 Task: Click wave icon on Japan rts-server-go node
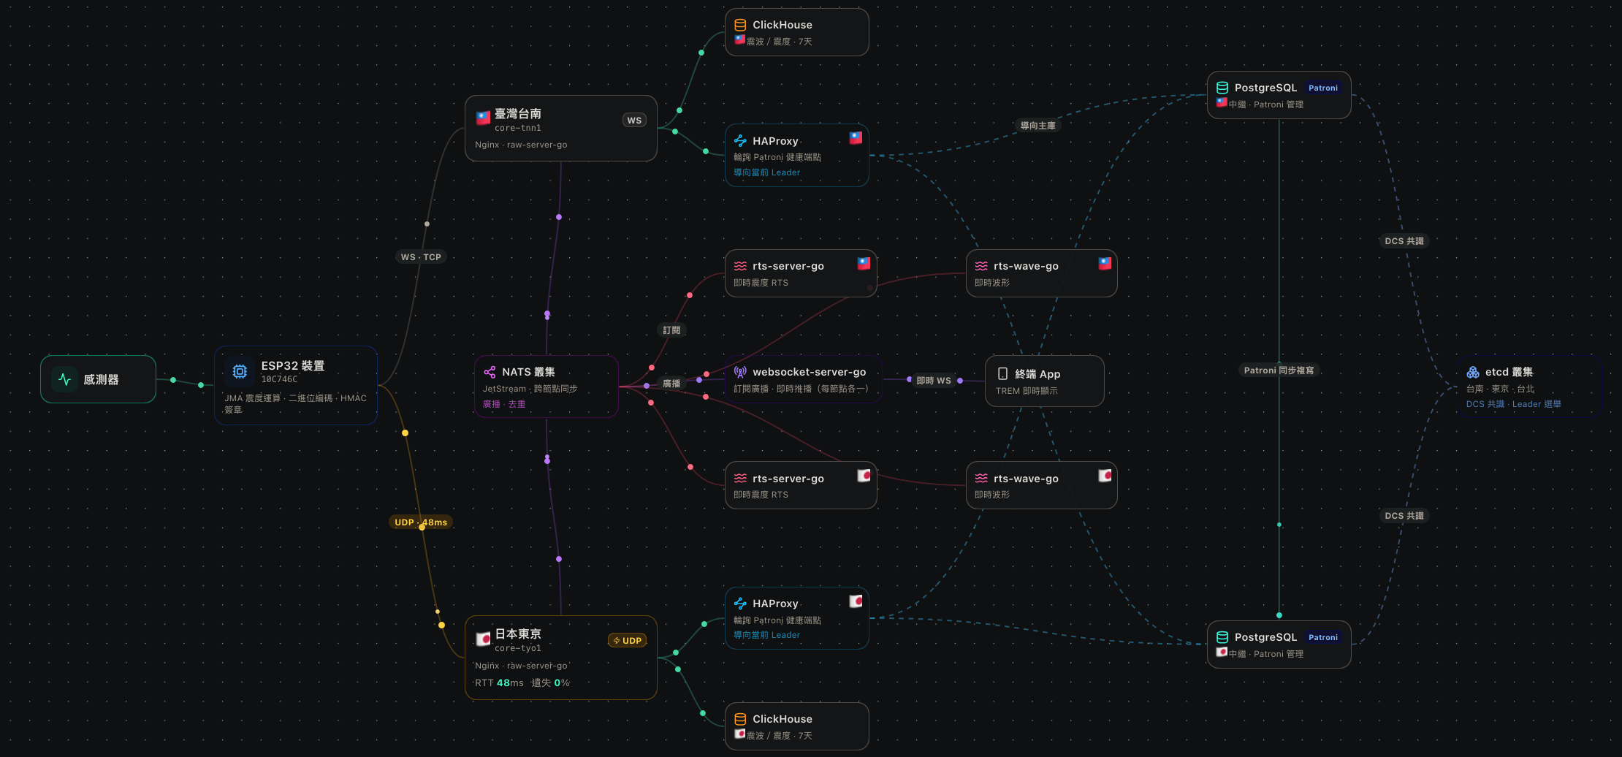740,479
